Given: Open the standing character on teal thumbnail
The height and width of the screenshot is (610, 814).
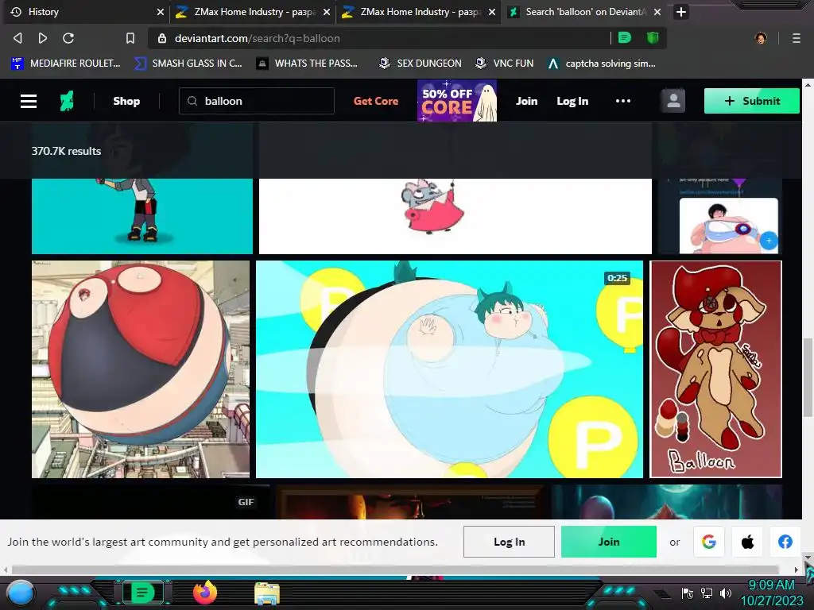Looking at the screenshot, I should [x=142, y=216].
